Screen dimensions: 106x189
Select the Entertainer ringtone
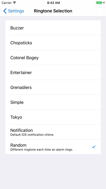click(53, 72)
